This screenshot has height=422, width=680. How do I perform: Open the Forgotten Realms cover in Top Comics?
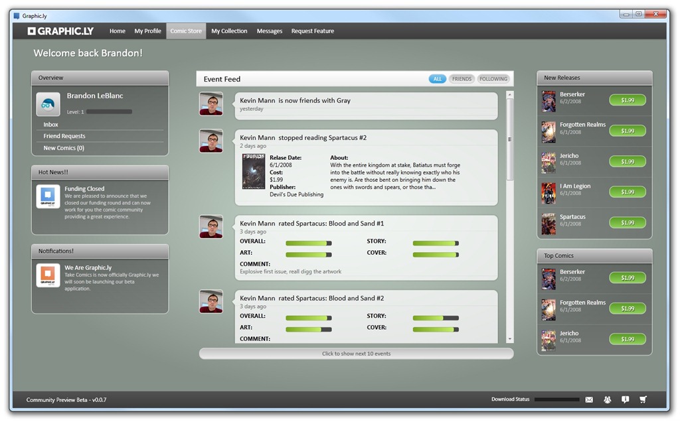(549, 309)
